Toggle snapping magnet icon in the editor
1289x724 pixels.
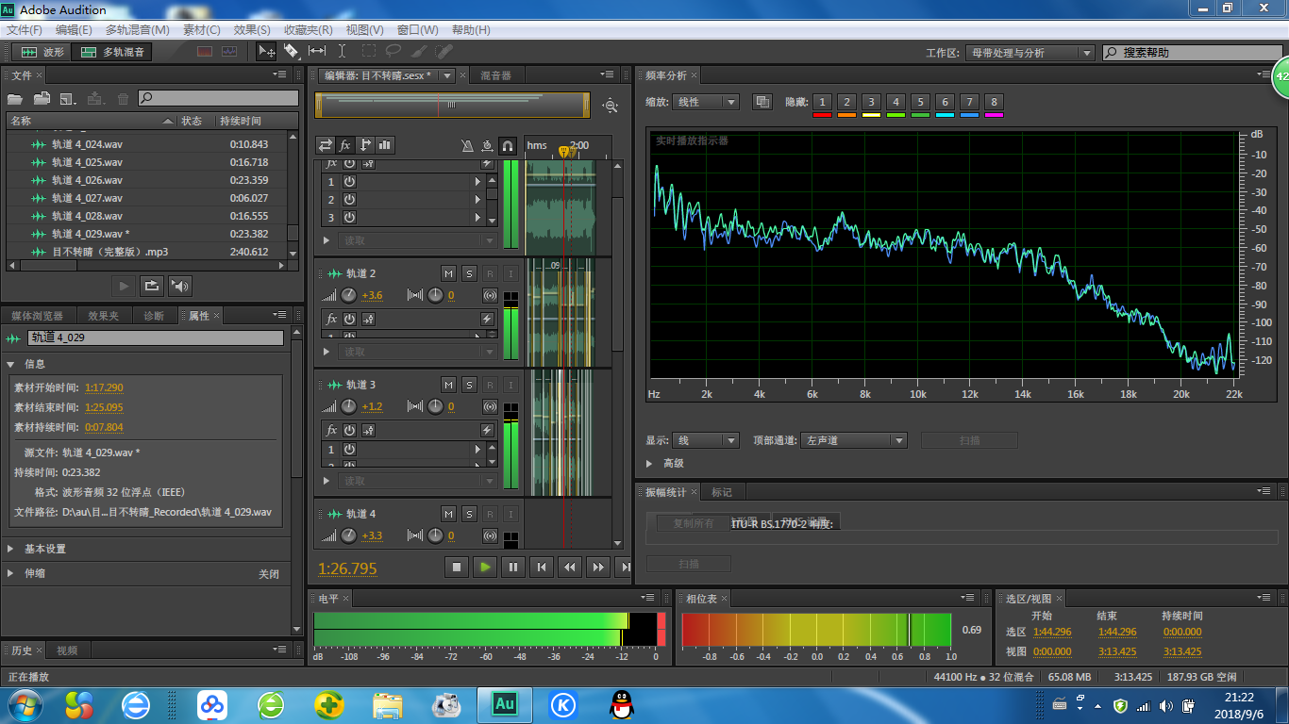[x=508, y=145]
